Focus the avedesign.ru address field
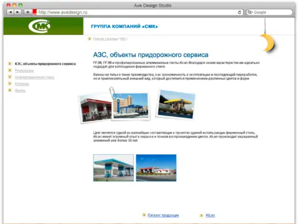The height and width of the screenshot is (224, 299). (x=138, y=12)
